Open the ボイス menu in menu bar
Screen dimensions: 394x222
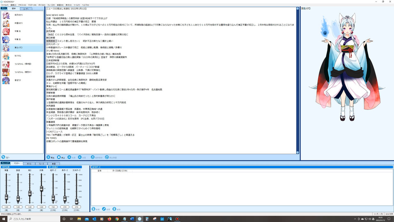42,5
